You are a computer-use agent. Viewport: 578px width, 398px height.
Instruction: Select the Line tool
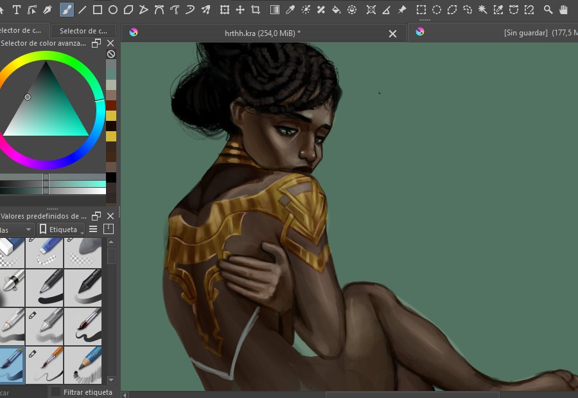(x=82, y=10)
